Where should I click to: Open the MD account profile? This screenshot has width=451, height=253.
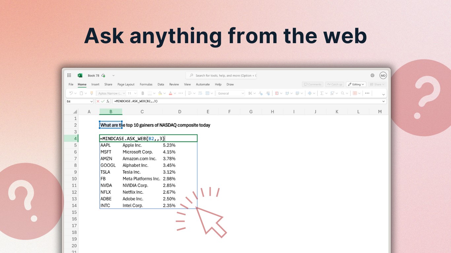[383, 75]
